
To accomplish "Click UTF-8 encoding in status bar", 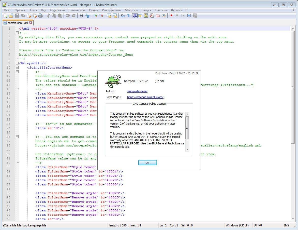I will [258, 225].
